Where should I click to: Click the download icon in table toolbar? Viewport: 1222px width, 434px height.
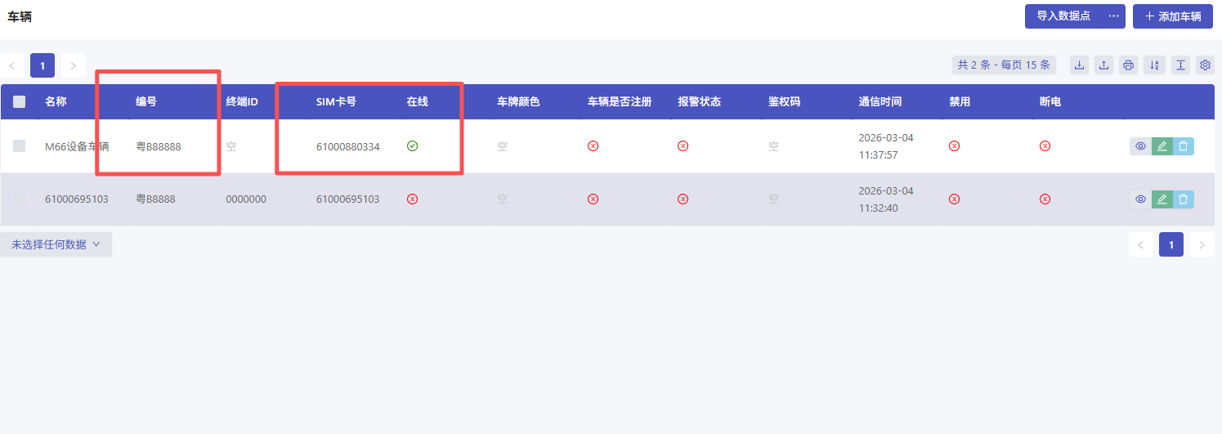pyautogui.click(x=1080, y=65)
